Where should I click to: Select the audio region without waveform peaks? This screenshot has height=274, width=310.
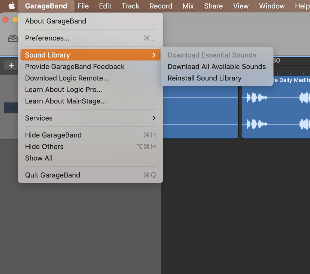click(200, 112)
